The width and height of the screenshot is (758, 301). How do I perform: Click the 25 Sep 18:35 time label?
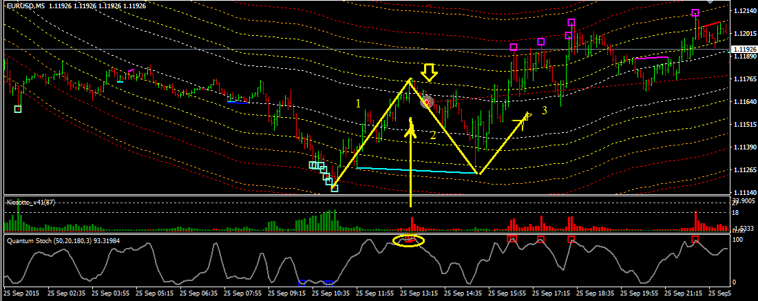click(x=595, y=293)
